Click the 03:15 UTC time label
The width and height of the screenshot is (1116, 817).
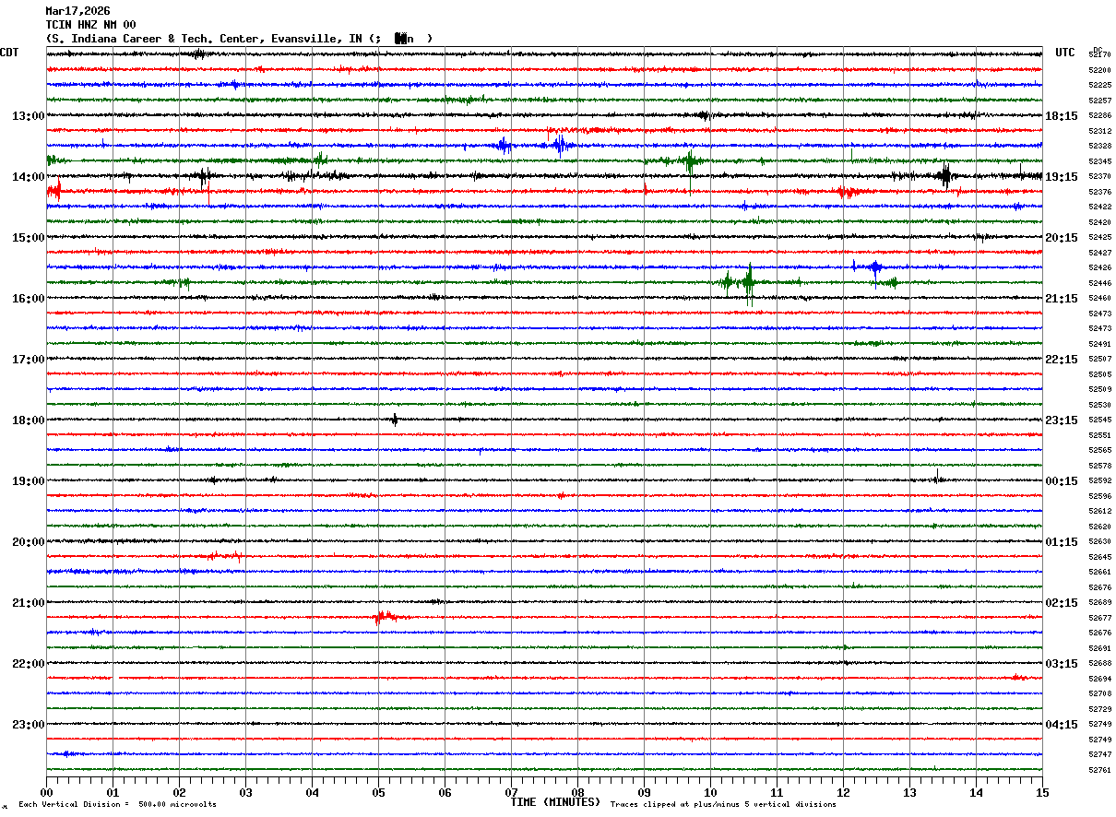(x=1062, y=664)
